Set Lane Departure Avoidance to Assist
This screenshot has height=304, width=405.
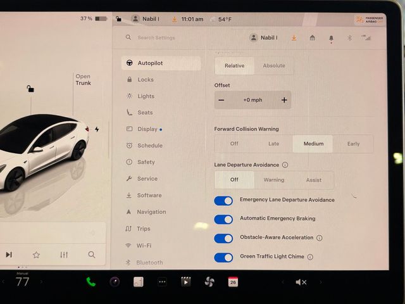click(314, 180)
